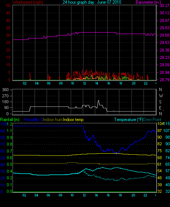Click the Dew Point legend label

152,120
